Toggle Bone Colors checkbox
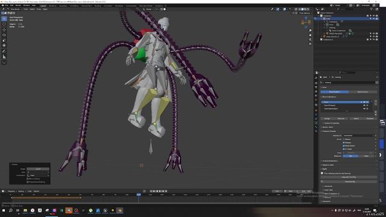386x217 pixels. click(x=344, y=146)
